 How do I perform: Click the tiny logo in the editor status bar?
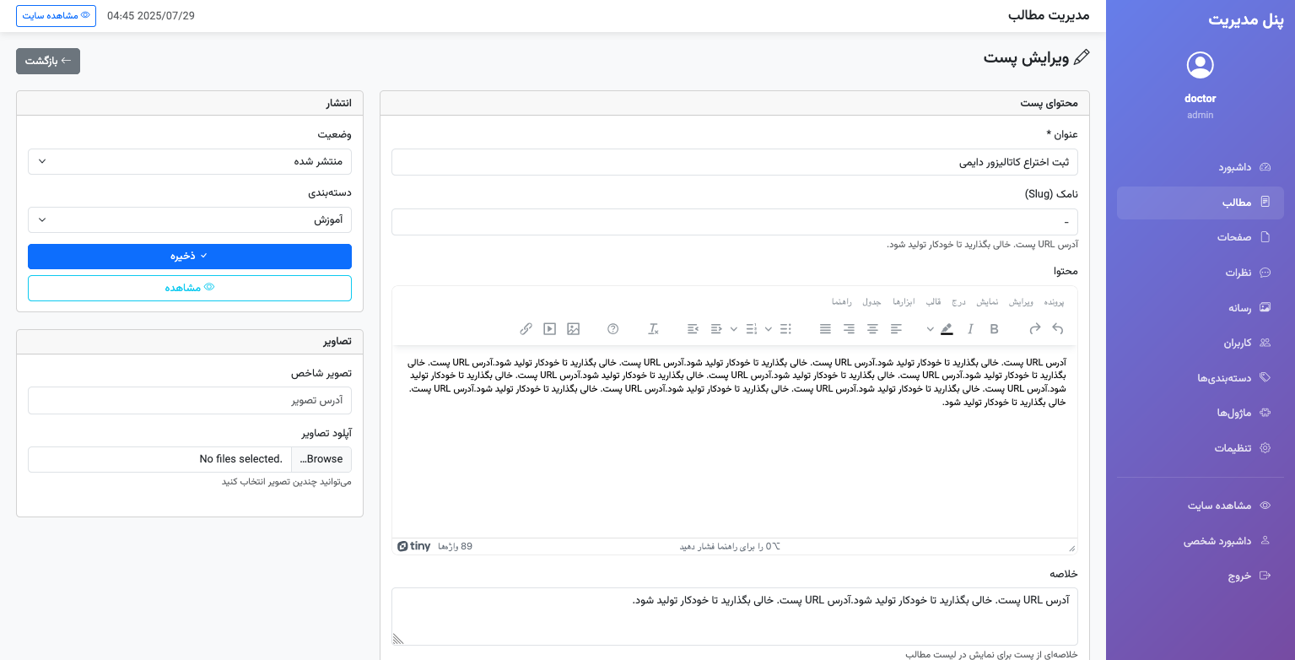413,546
